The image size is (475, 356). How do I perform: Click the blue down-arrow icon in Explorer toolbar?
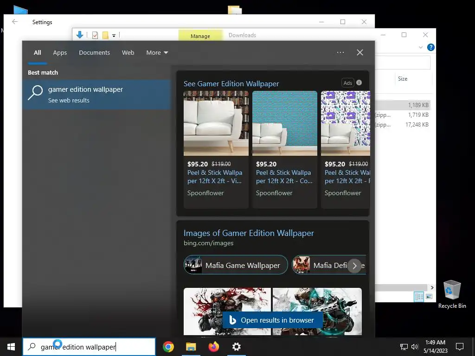80,35
